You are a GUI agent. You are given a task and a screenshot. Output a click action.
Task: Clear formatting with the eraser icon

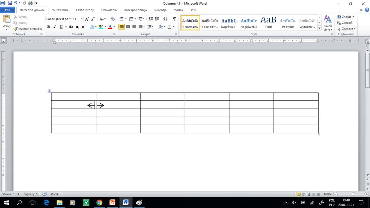point(113,19)
